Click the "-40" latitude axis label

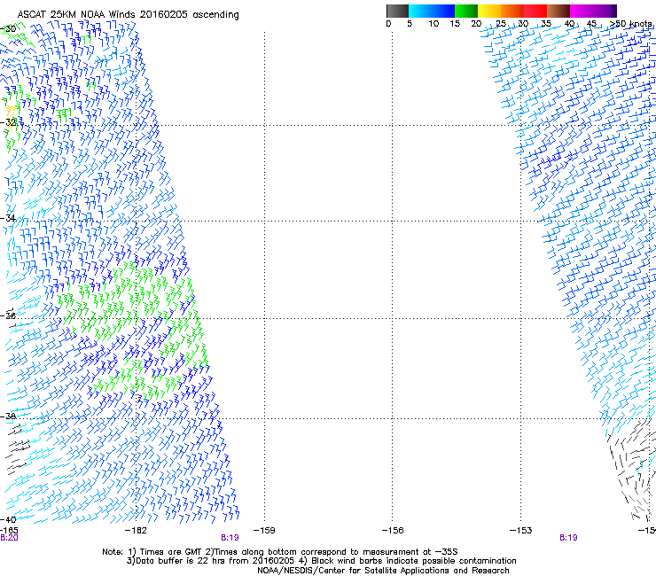[x=8, y=519]
